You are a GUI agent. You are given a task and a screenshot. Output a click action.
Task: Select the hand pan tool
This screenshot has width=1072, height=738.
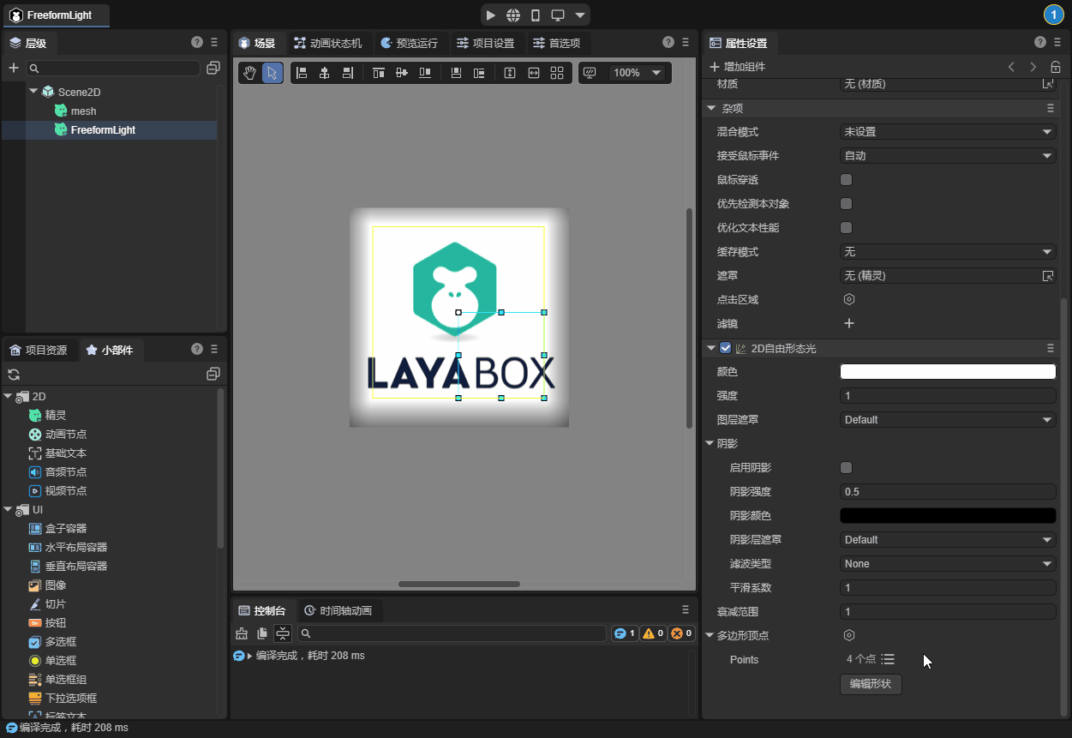coord(249,73)
